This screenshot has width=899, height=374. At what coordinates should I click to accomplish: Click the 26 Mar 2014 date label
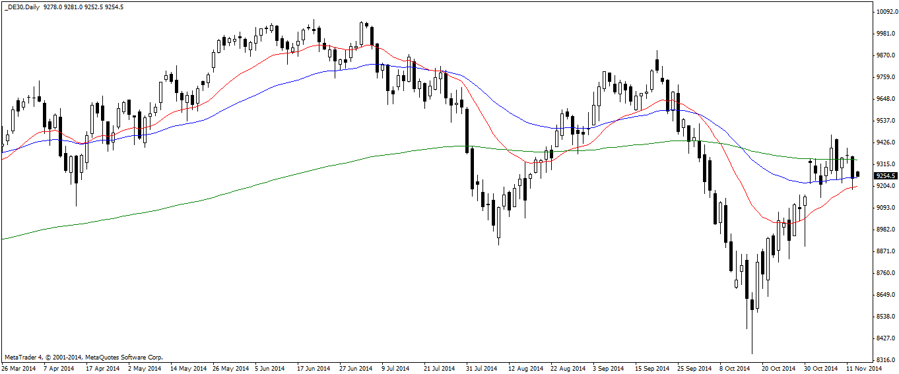(x=18, y=368)
